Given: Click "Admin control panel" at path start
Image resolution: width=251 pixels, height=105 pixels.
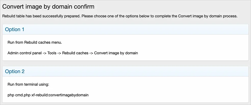Looking at the screenshot, I should coord(25,53).
